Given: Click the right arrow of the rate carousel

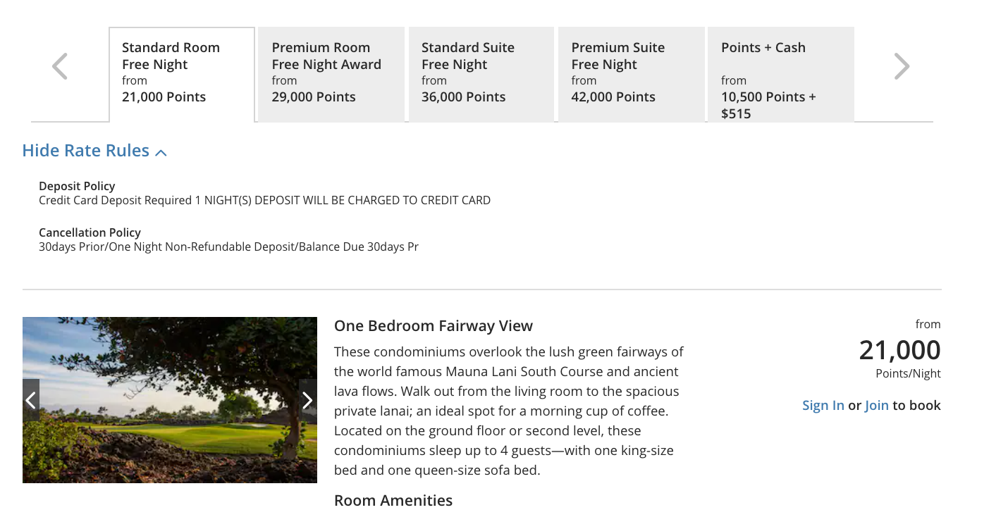Looking at the screenshot, I should pyautogui.click(x=902, y=67).
